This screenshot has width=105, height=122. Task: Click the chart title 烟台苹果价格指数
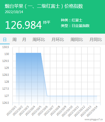(x=44, y=6)
